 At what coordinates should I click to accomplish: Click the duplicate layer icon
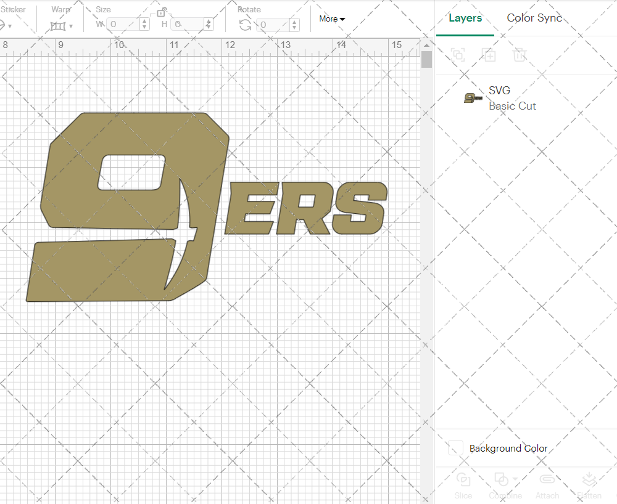(x=458, y=55)
